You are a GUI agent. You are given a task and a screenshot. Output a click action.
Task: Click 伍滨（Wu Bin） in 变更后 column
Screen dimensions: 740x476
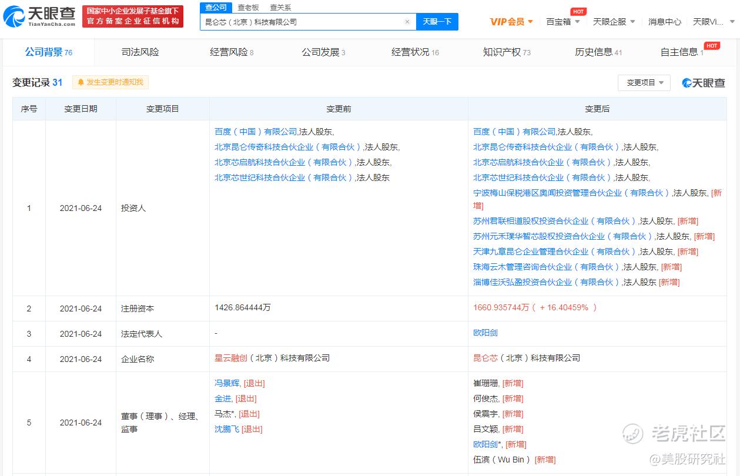tap(502, 460)
